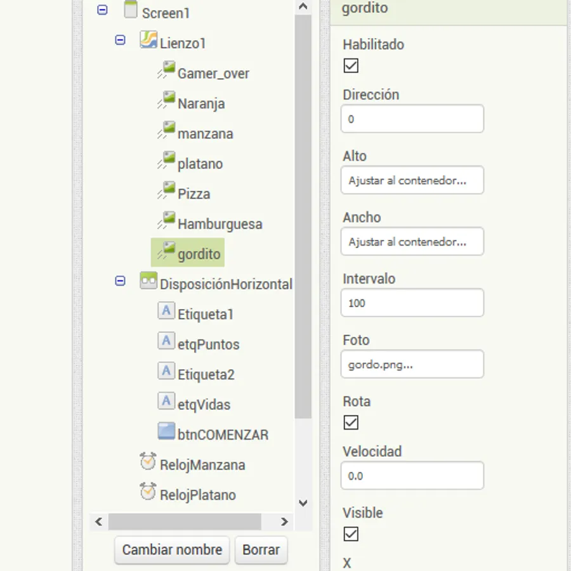Select the btnCOMENZAR button icon

166,432
